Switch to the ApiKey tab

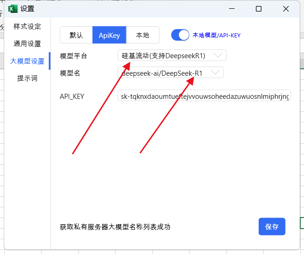click(x=109, y=35)
